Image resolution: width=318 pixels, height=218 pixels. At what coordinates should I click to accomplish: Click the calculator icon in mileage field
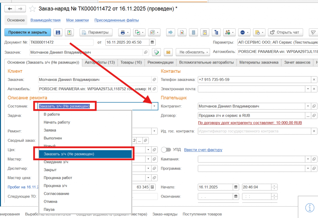tap(152, 187)
